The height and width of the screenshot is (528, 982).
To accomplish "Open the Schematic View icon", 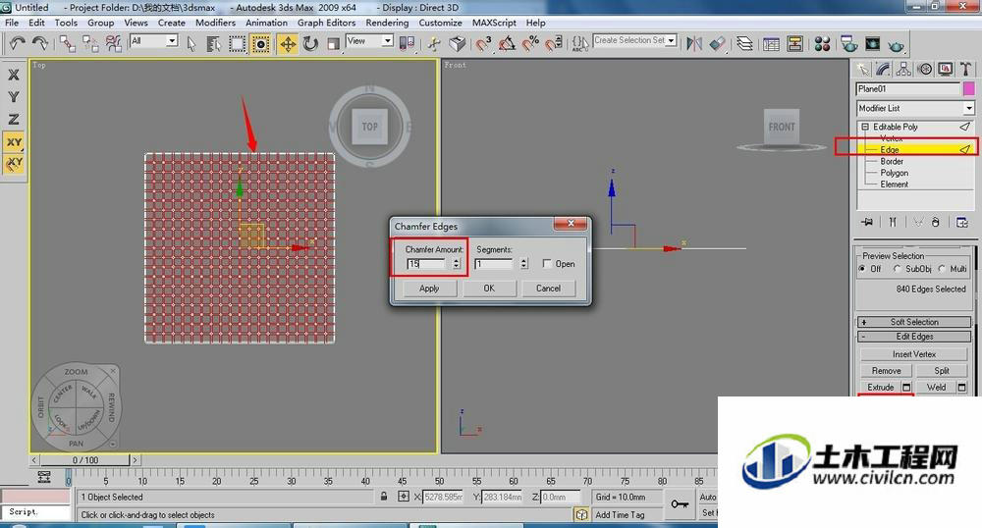I will pyautogui.click(x=795, y=44).
